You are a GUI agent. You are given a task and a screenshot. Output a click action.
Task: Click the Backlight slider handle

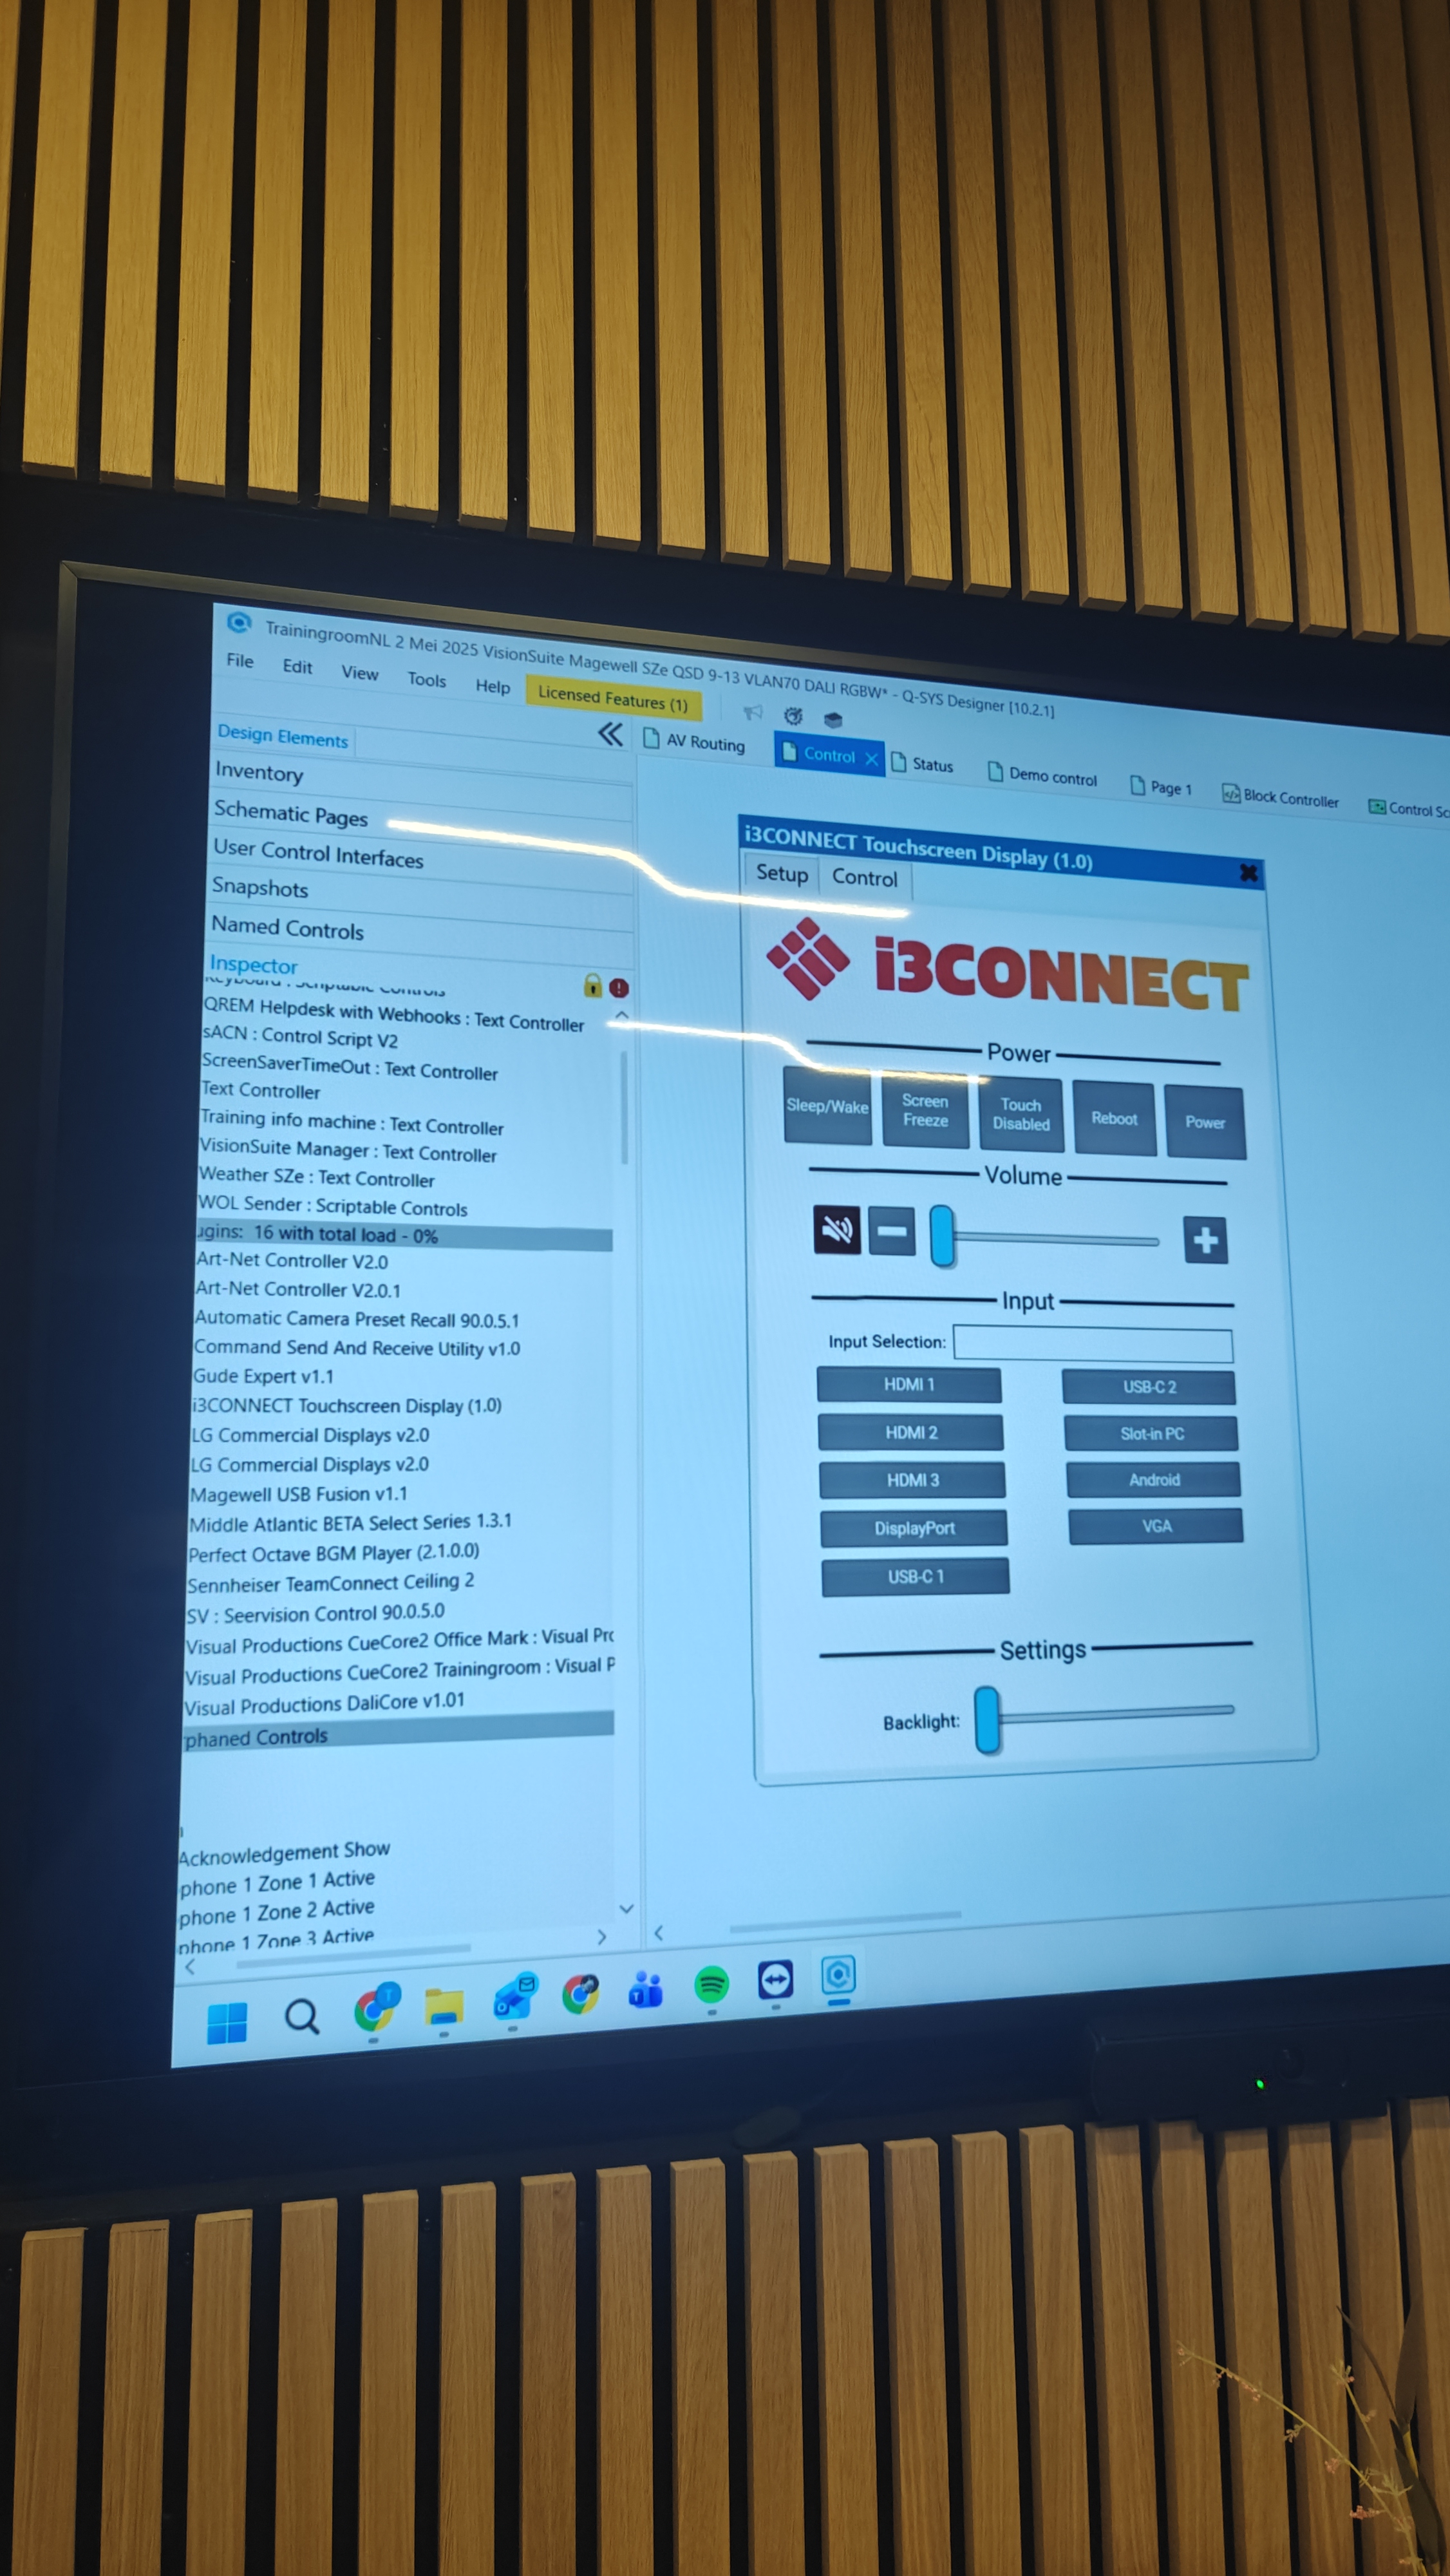click(987, 1719)
